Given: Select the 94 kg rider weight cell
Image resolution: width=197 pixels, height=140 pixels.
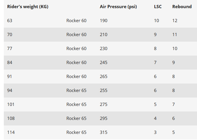Looking at the screenshot, I should tap(10, 91).
